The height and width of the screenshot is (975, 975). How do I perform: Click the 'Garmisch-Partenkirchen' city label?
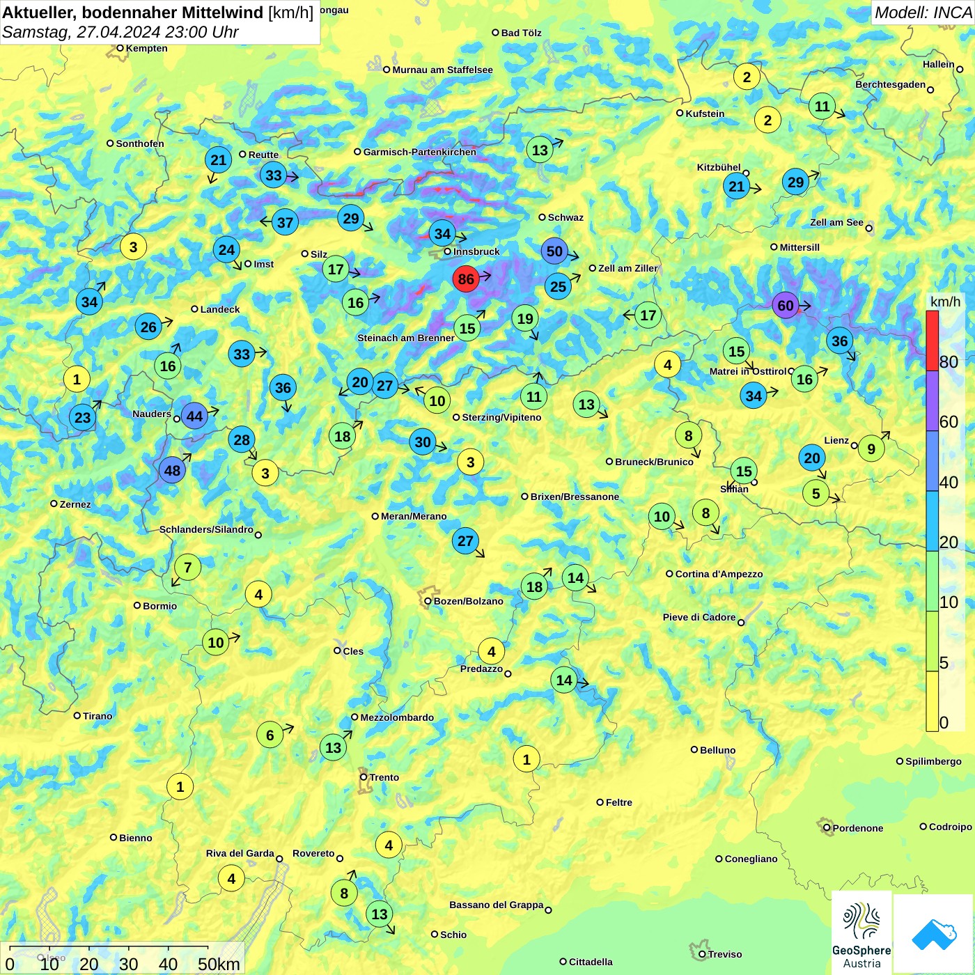pos(420,152)
